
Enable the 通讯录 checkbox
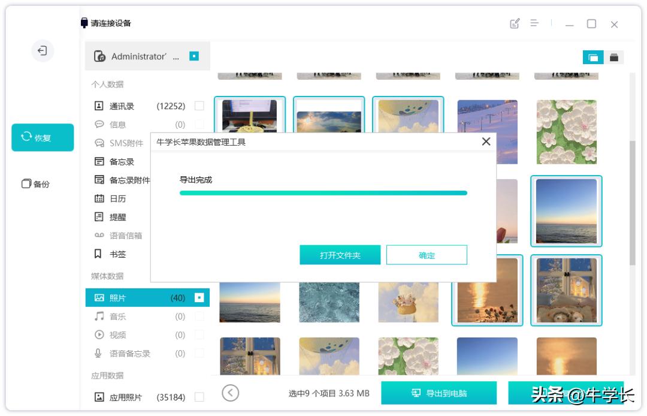click(199, 105)
